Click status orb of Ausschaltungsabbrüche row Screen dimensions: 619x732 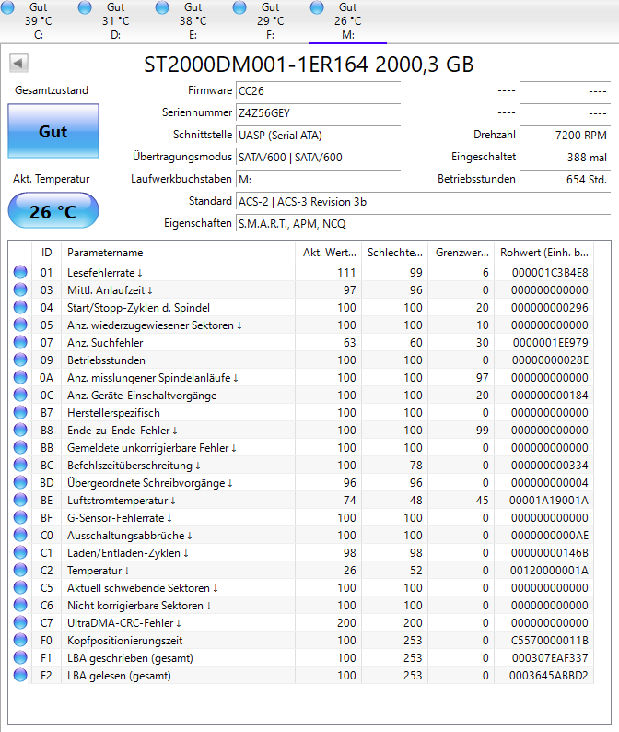pyautogui.click(x=20, y=535)
